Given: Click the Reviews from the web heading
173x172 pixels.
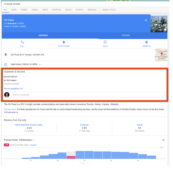Looking at the screenshot, I should (x=15, y=120).
